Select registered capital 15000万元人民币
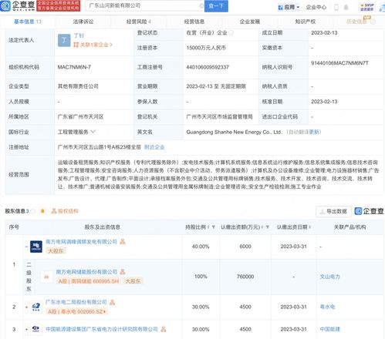This screenshot has width=385, height=339. 206,48
